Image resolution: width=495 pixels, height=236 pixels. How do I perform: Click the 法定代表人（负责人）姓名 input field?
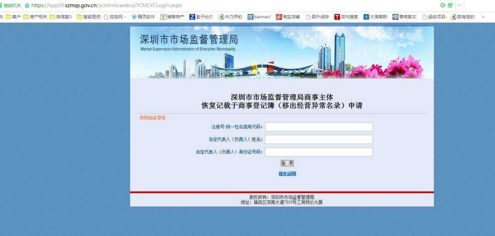(x=319, y=139)
